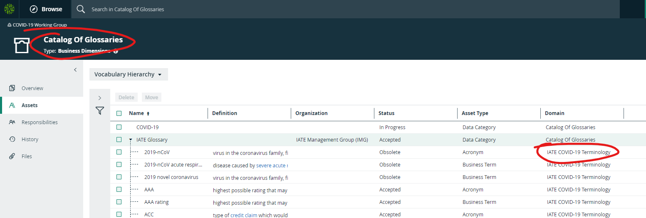Click the In Progress status of COVID-19
The width and height of the screenshot is (646, 218).
(392, 127)
